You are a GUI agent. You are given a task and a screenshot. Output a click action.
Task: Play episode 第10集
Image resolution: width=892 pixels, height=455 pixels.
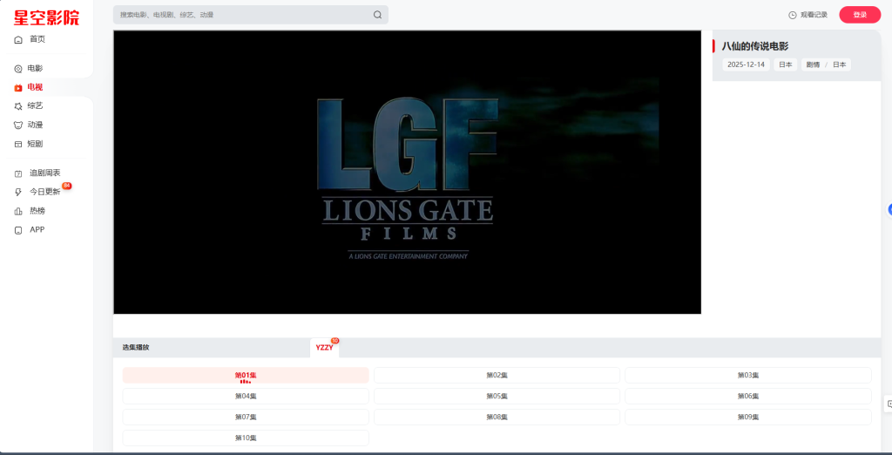tap(246, 438)
